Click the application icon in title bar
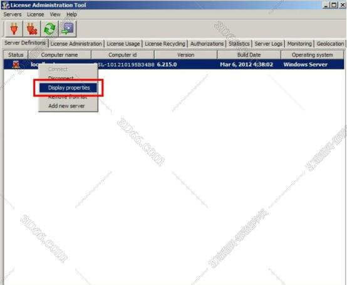The image size is (347, 285). (x=5, y=5)
